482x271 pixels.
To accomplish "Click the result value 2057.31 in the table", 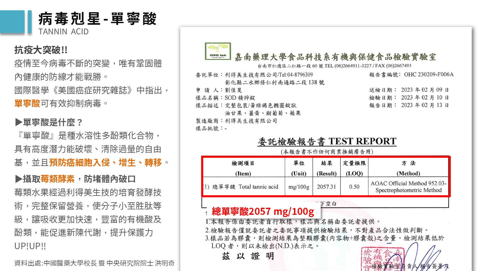I will [326, 187].
